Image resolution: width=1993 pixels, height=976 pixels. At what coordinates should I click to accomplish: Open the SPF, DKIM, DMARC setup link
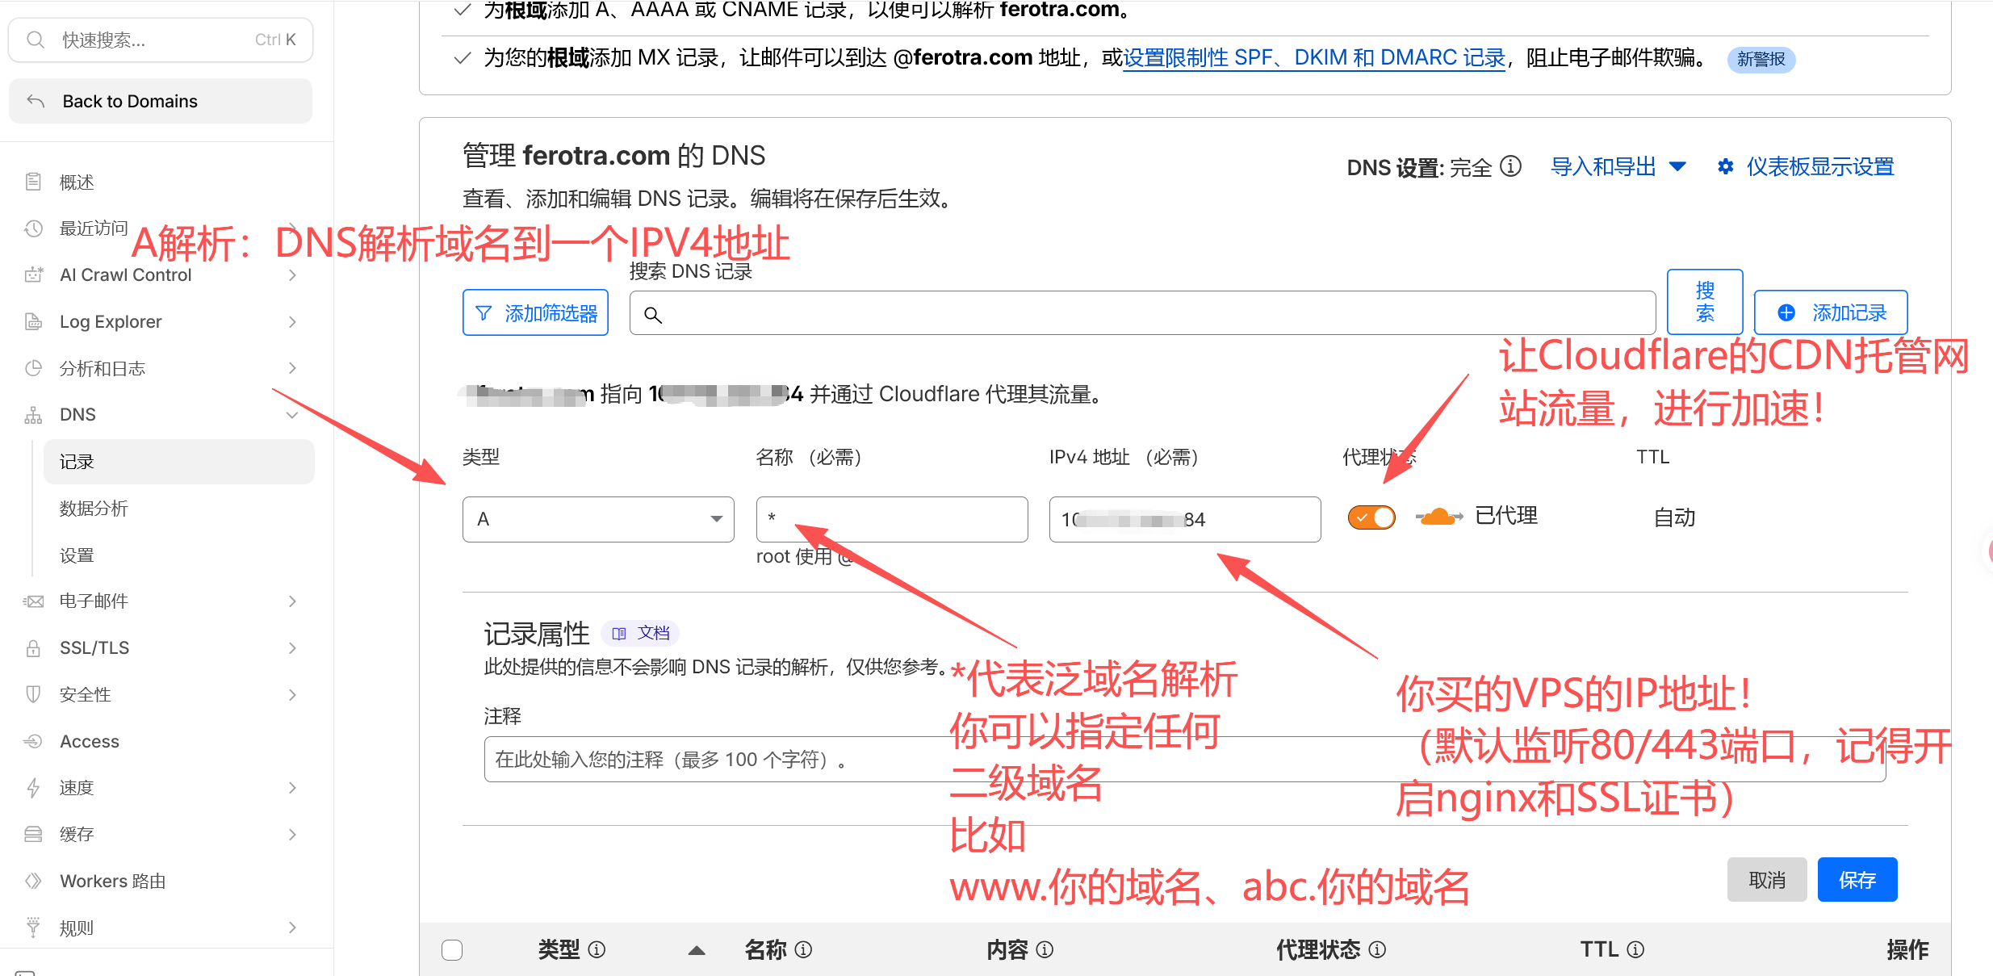click(x=1313, y=58)
